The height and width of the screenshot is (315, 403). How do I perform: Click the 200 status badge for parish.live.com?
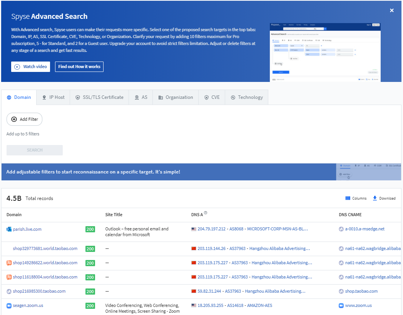point(90,229)
